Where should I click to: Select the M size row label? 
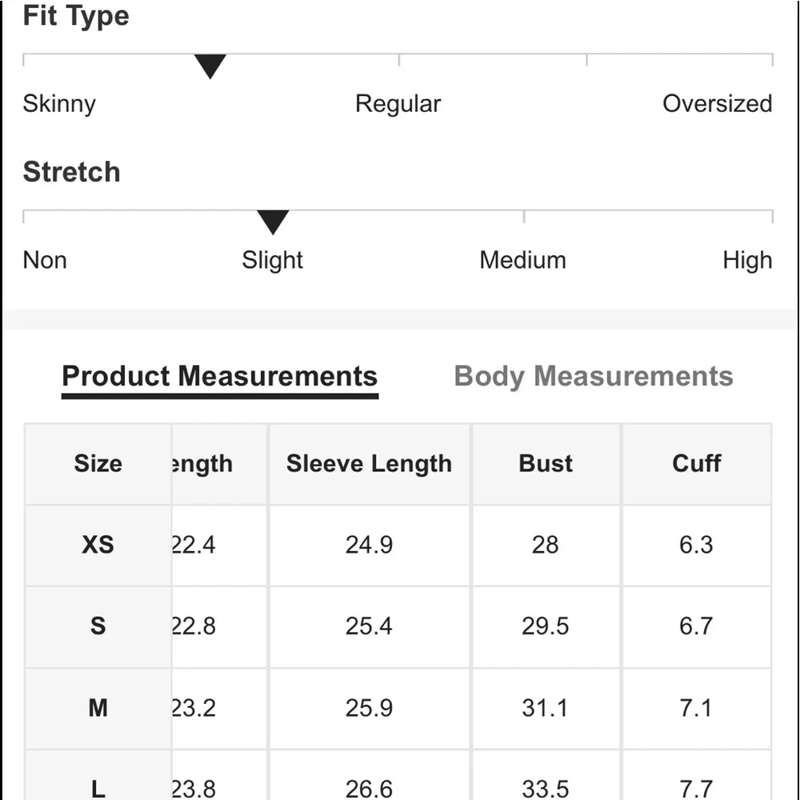point(98,708)
